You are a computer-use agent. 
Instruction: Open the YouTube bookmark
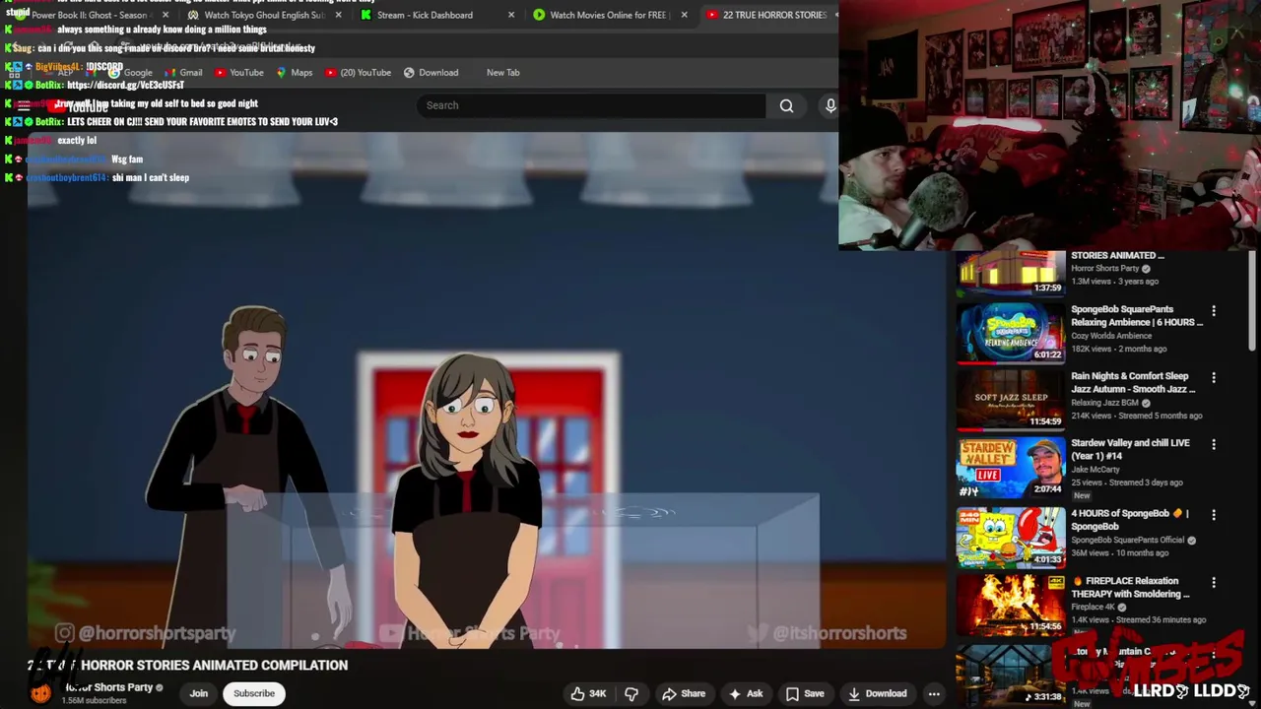(x=238, y=72)
